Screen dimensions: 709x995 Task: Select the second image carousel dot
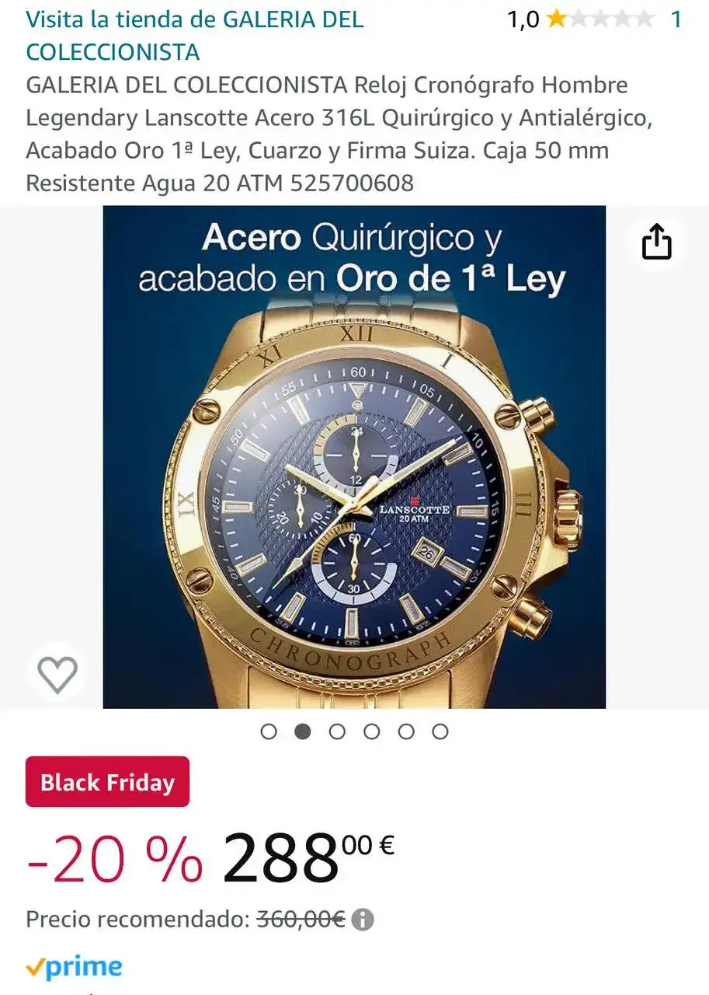click(x=303, y=731)
